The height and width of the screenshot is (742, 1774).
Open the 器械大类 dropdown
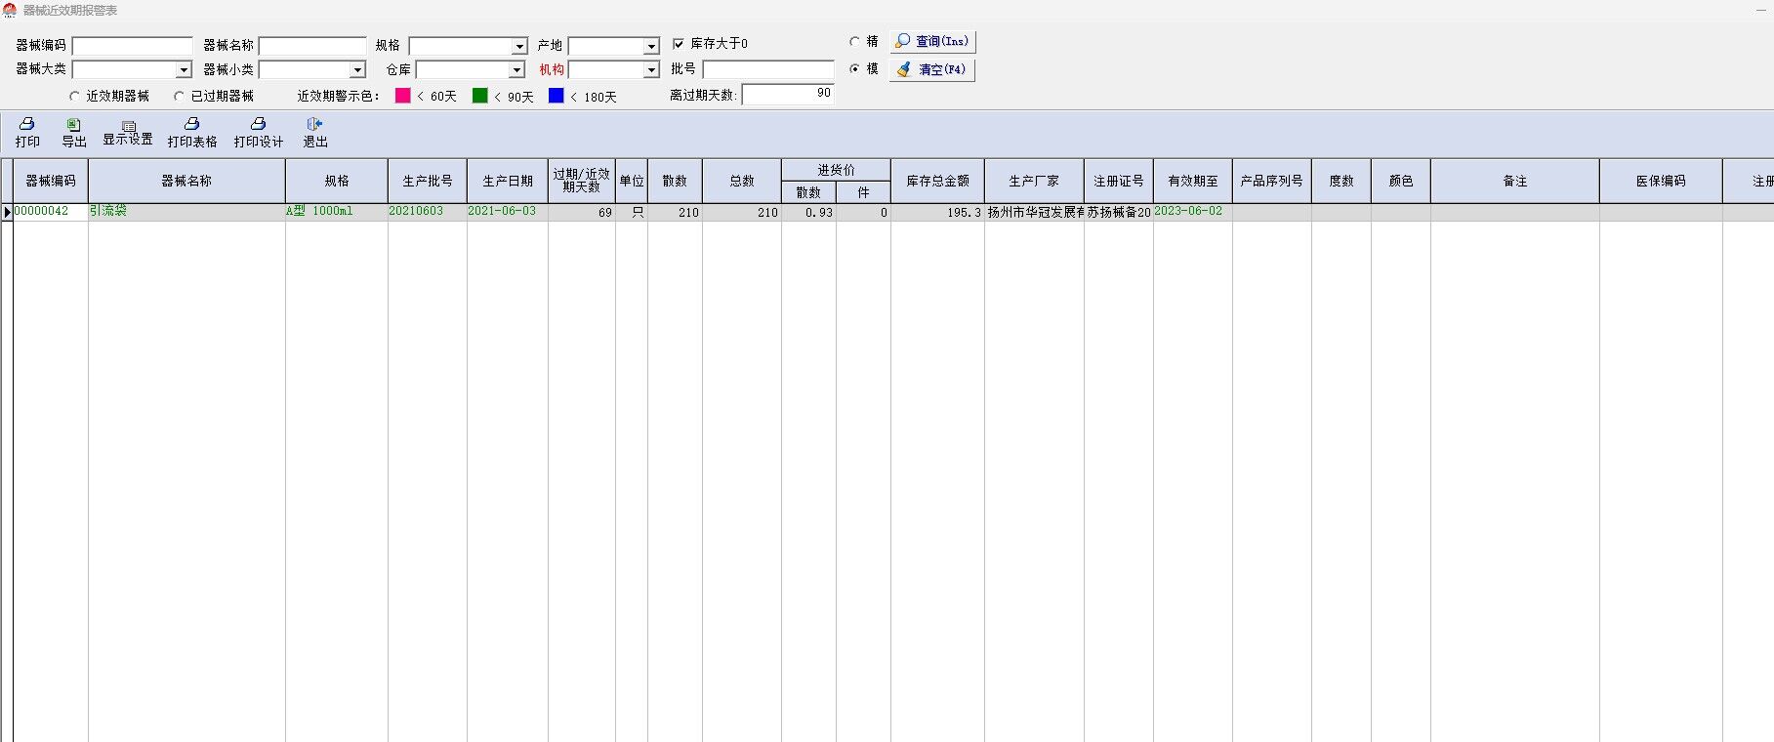(184, 70)
